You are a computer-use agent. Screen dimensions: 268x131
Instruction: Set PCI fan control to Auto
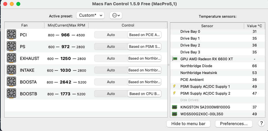coord(111,35)
